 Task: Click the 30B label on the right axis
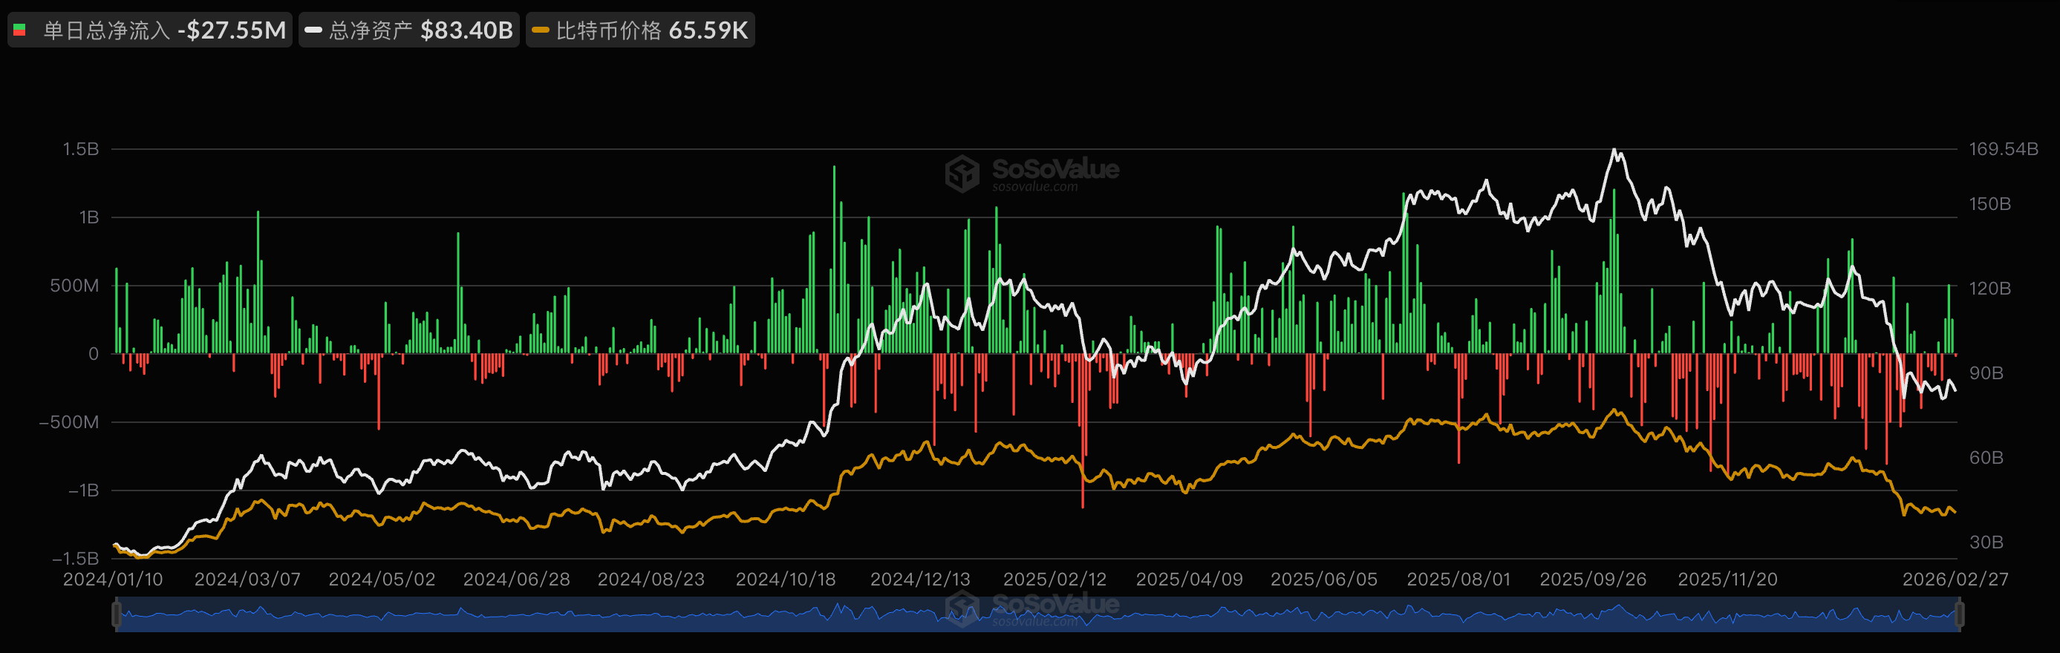1986,542
